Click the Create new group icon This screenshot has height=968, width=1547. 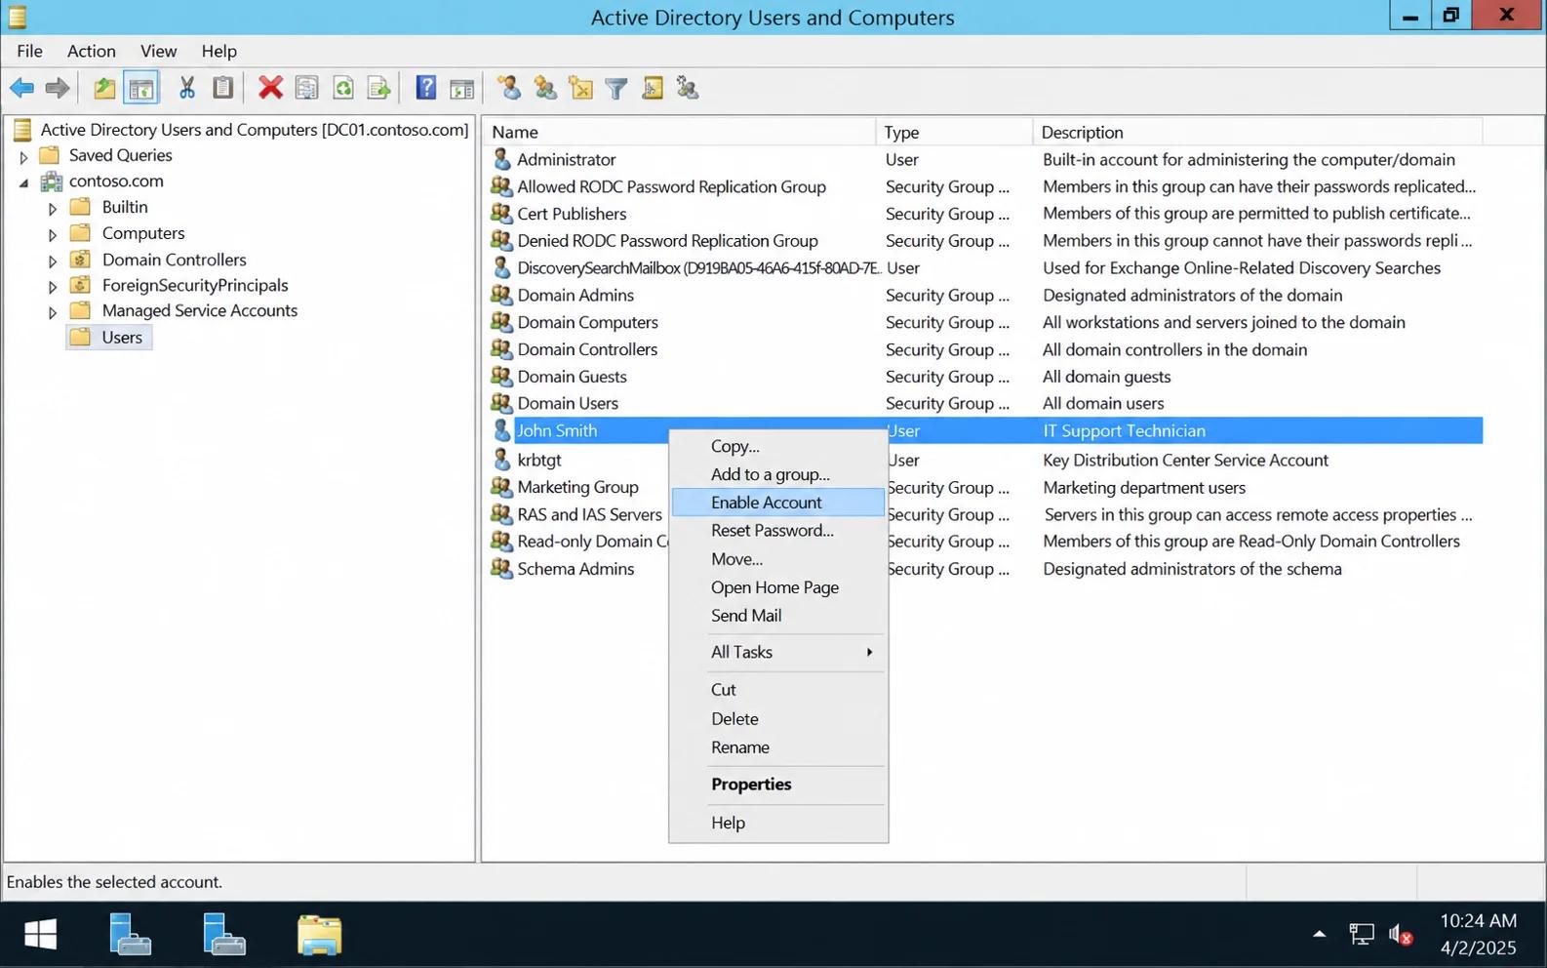545,89
